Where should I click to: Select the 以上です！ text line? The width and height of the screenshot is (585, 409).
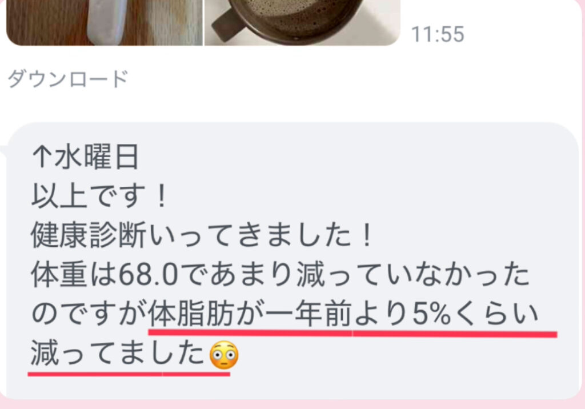point(99,196)
